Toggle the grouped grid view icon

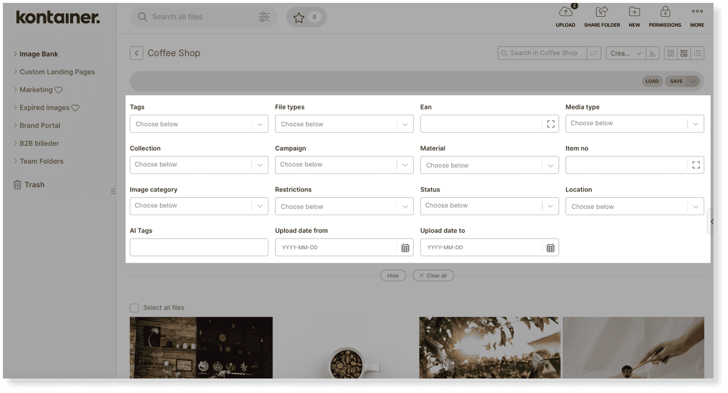click(683, 53)
